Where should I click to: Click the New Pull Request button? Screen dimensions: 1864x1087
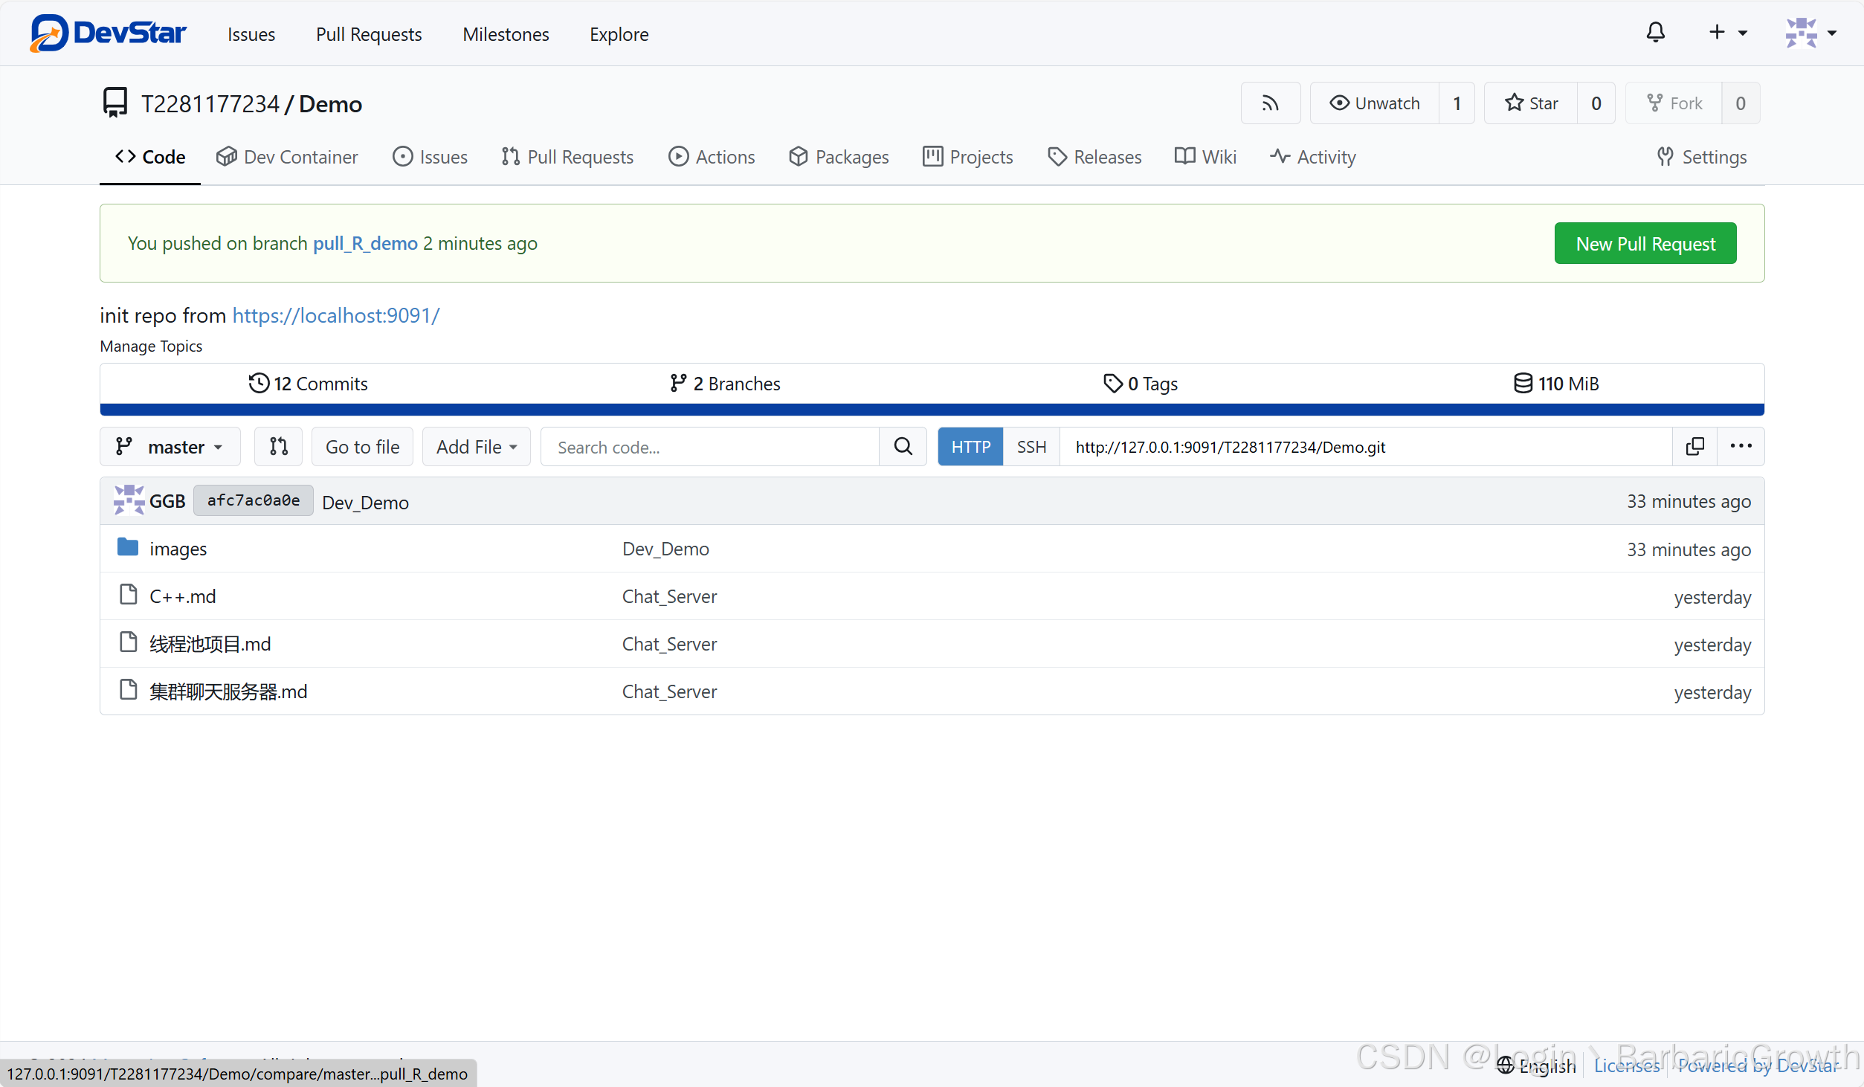click(1645, 244)
